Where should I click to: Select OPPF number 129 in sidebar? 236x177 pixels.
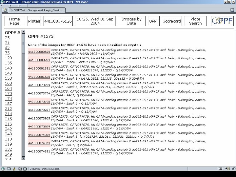[x=9, y=58]
